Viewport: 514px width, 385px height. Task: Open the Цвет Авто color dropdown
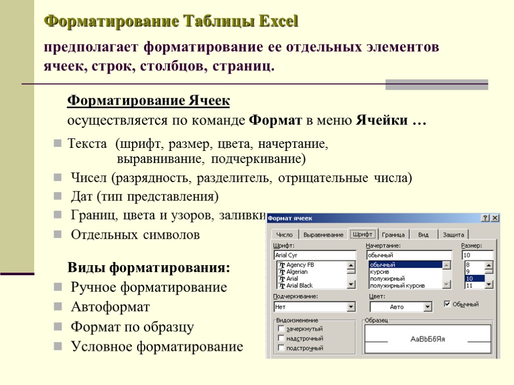(x=428, y=307)
